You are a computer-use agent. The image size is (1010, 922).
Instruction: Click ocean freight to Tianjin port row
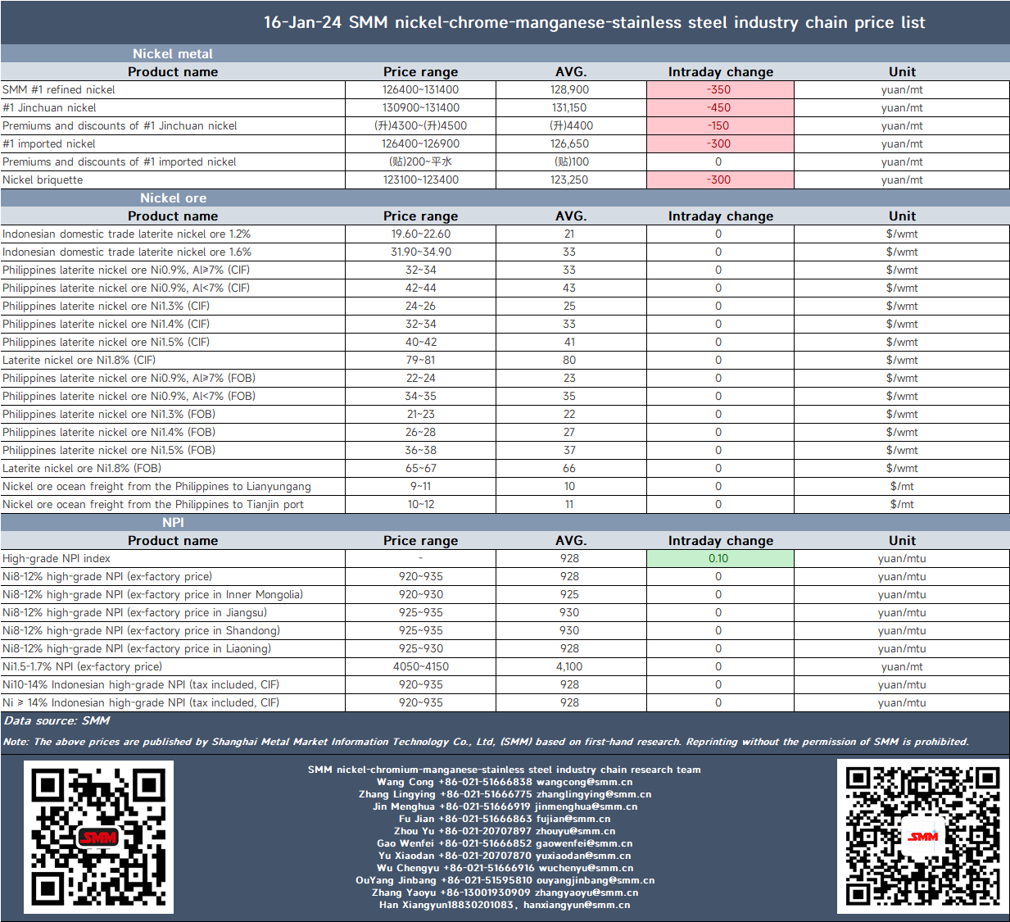(x=153, y=504)
